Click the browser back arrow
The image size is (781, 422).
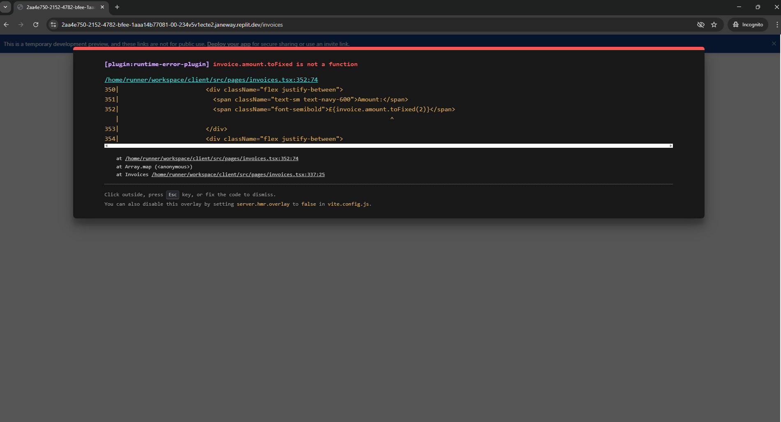pyautogui.click(x=6, y=25)
